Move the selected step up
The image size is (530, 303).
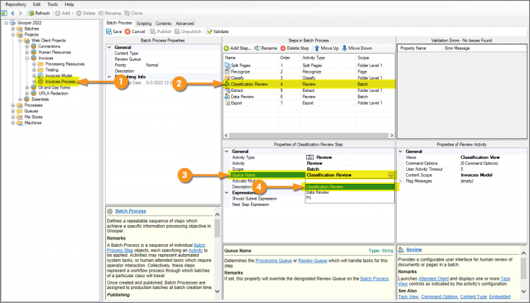coord(327,48)
